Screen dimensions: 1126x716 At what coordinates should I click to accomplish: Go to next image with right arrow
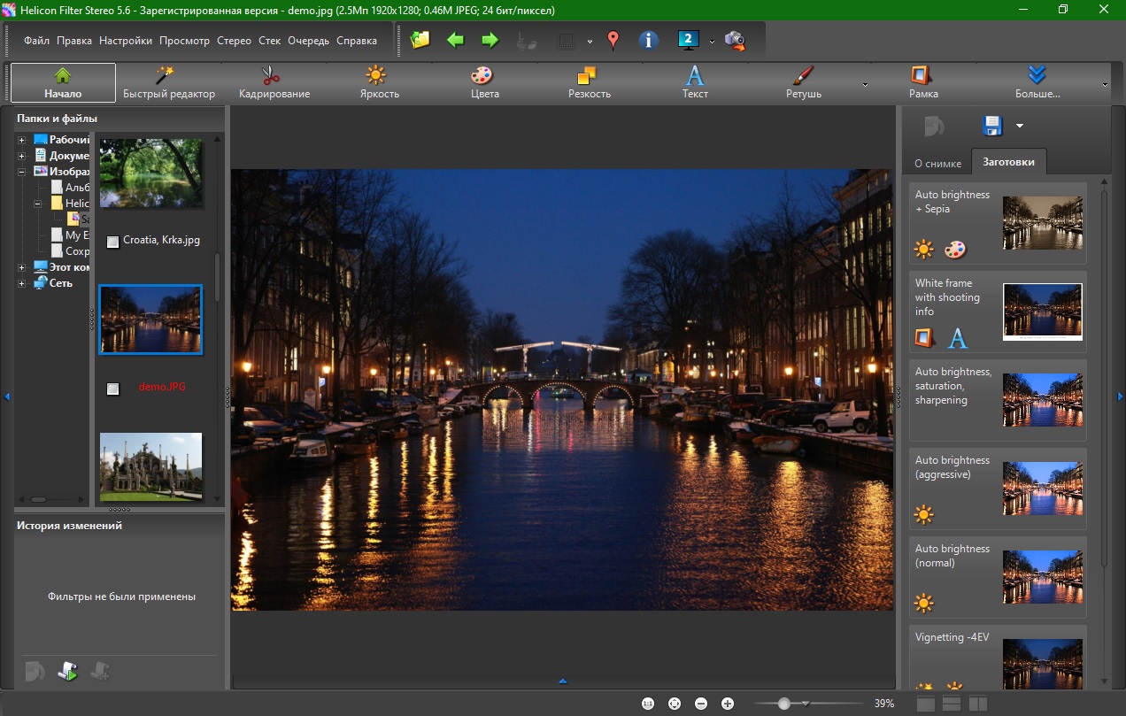pyautogui.click(x=490, y=40)
